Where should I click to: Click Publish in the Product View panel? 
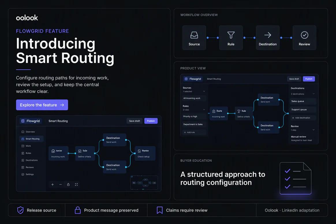[309, 79]
